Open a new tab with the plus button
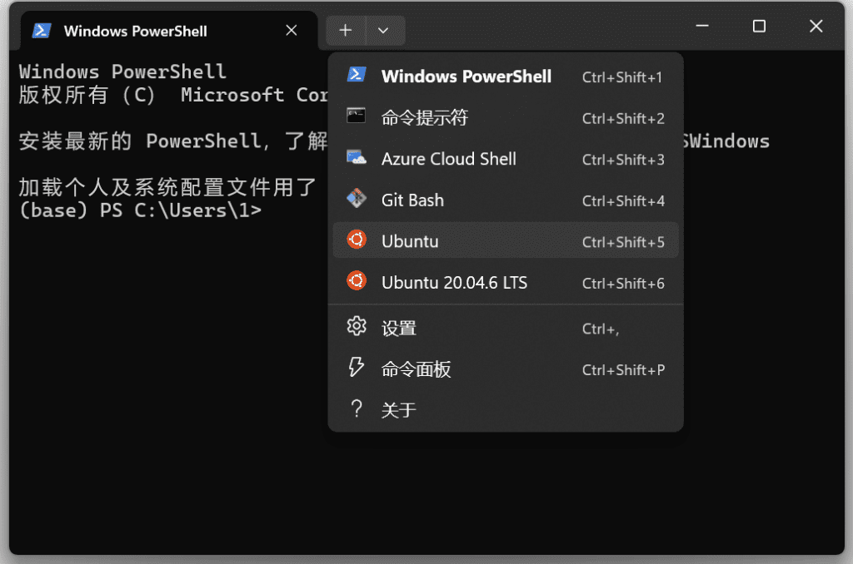The width and height of the screenshot is (853, 564). click(x=346, y=31)
